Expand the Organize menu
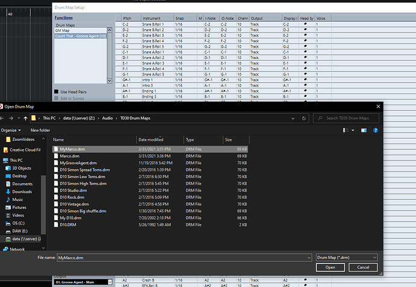The image size is (416, 287). coord(11,130)
